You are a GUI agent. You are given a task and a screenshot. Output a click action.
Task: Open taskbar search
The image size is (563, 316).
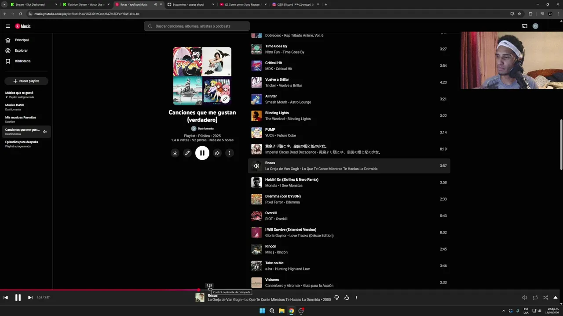pyautogui.click(x=272, y=311)
